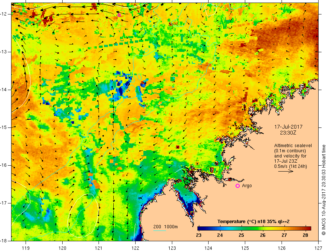Click the 'Altimetric sealevel' text
The image size is (326, 252).
coord(293,146)
